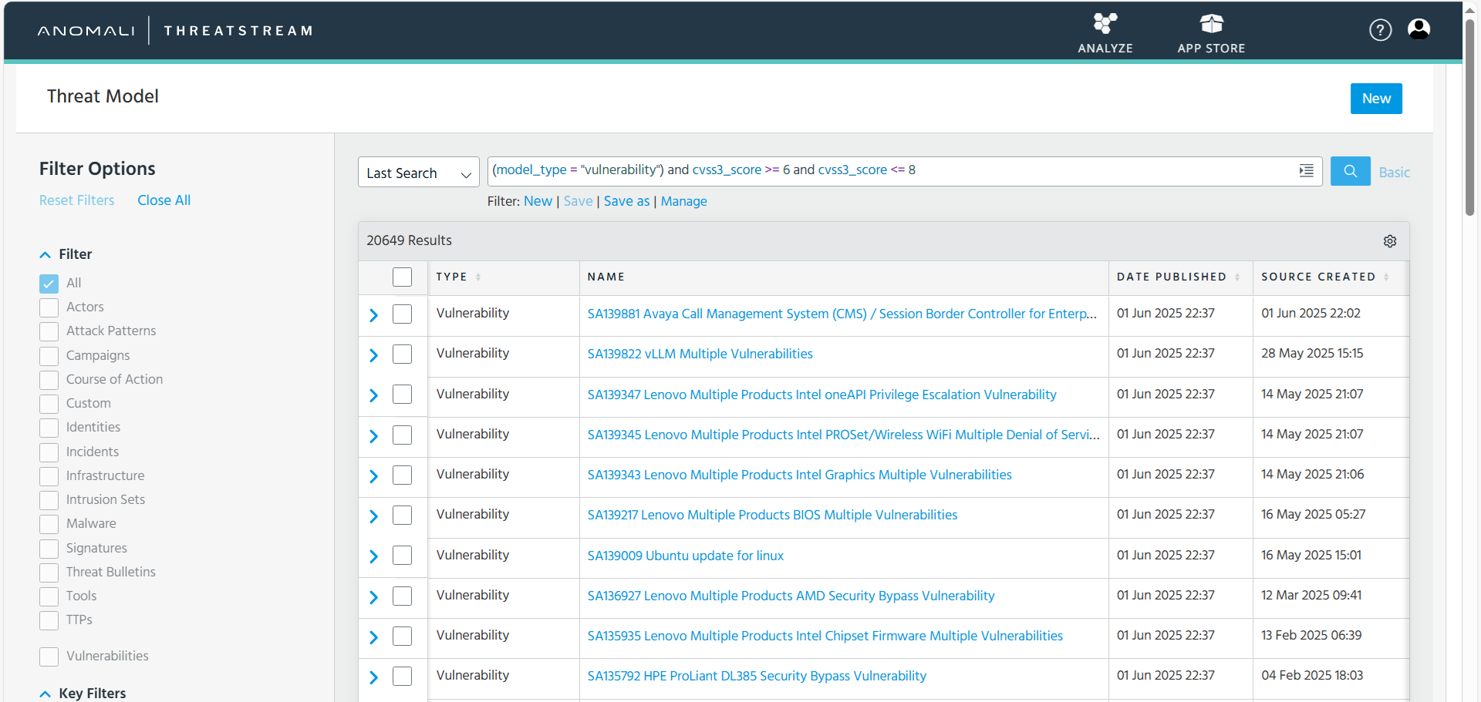Sort by Source Created column arrows
The image size is (1481, 702).
pos(1386,277)
